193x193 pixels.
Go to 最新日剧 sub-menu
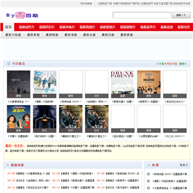(108, 35)
